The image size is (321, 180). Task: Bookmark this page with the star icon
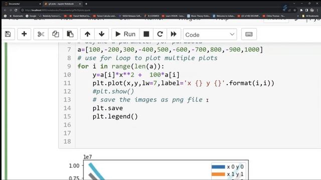coord(294,10)
